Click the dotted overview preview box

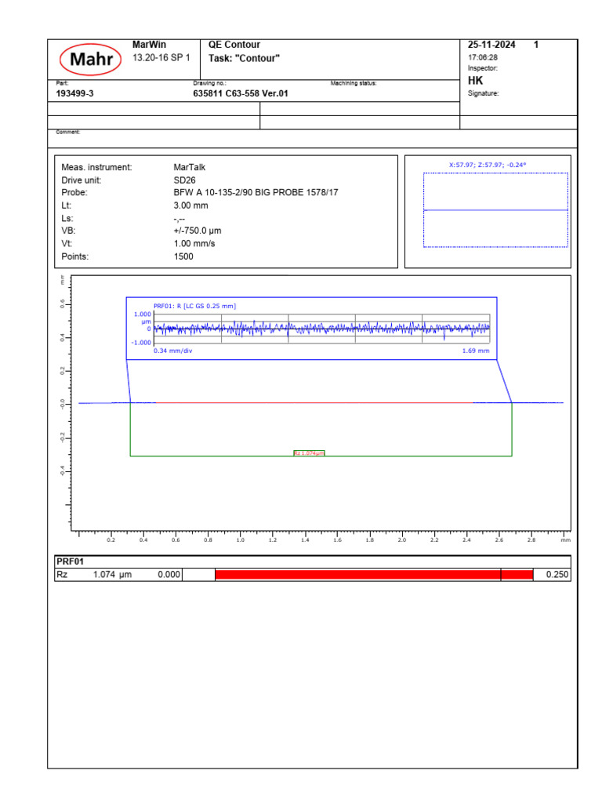495,210
